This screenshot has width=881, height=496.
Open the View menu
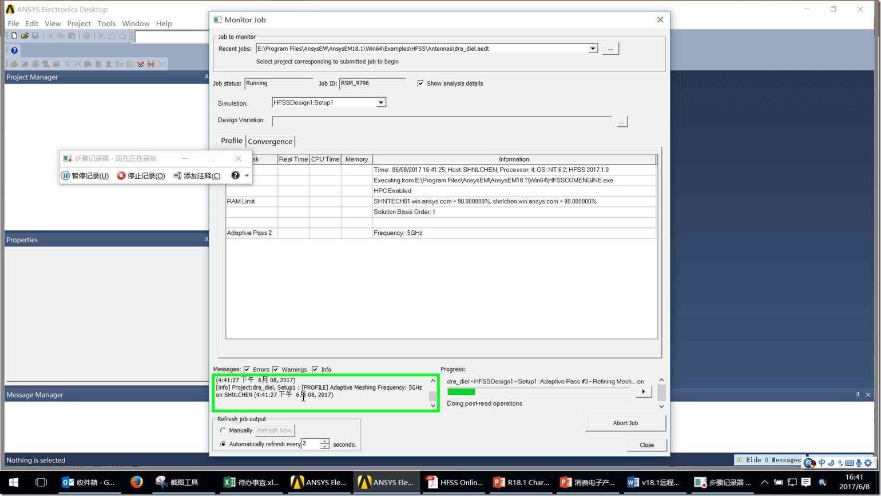click(x=53, y=23)
